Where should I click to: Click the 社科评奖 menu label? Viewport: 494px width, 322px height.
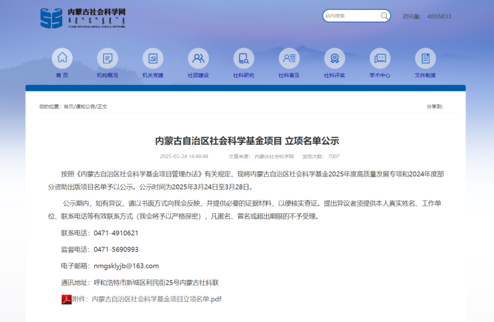click(334, 75)
